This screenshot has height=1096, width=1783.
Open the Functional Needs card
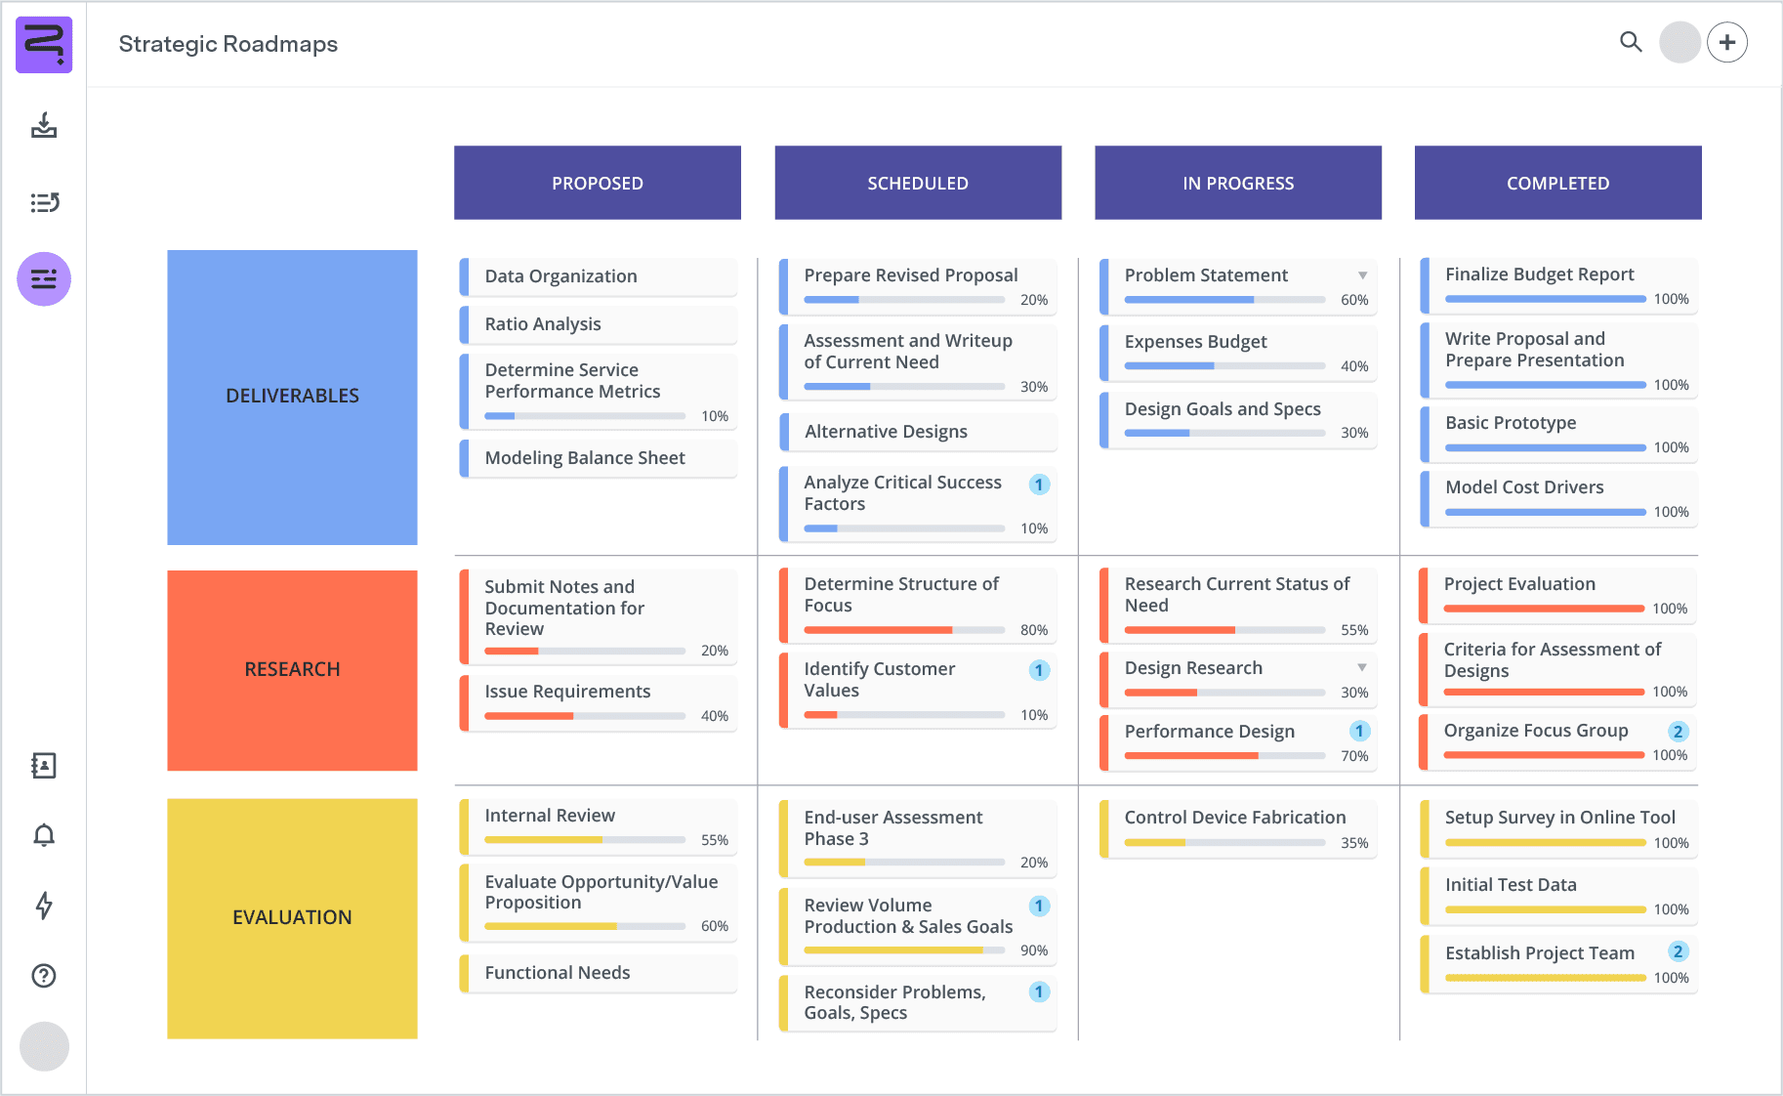[x=597, y=972]
